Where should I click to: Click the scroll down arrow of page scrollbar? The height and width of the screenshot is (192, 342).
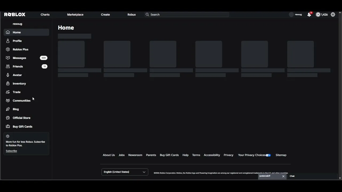click(340, 178)
